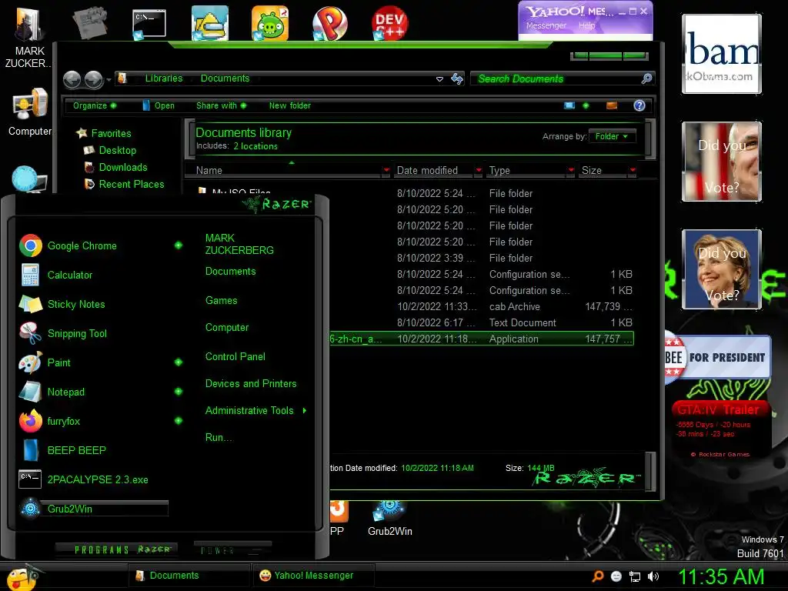Expand Notepad jump list arrow
This screenshot has height=591, width=788.
coord(179,392)
